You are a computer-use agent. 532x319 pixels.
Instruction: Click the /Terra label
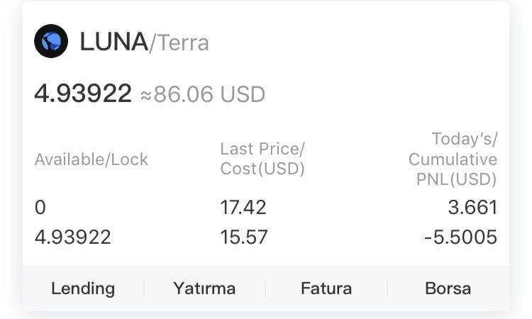pyautogui.click(x=179, y=43)
